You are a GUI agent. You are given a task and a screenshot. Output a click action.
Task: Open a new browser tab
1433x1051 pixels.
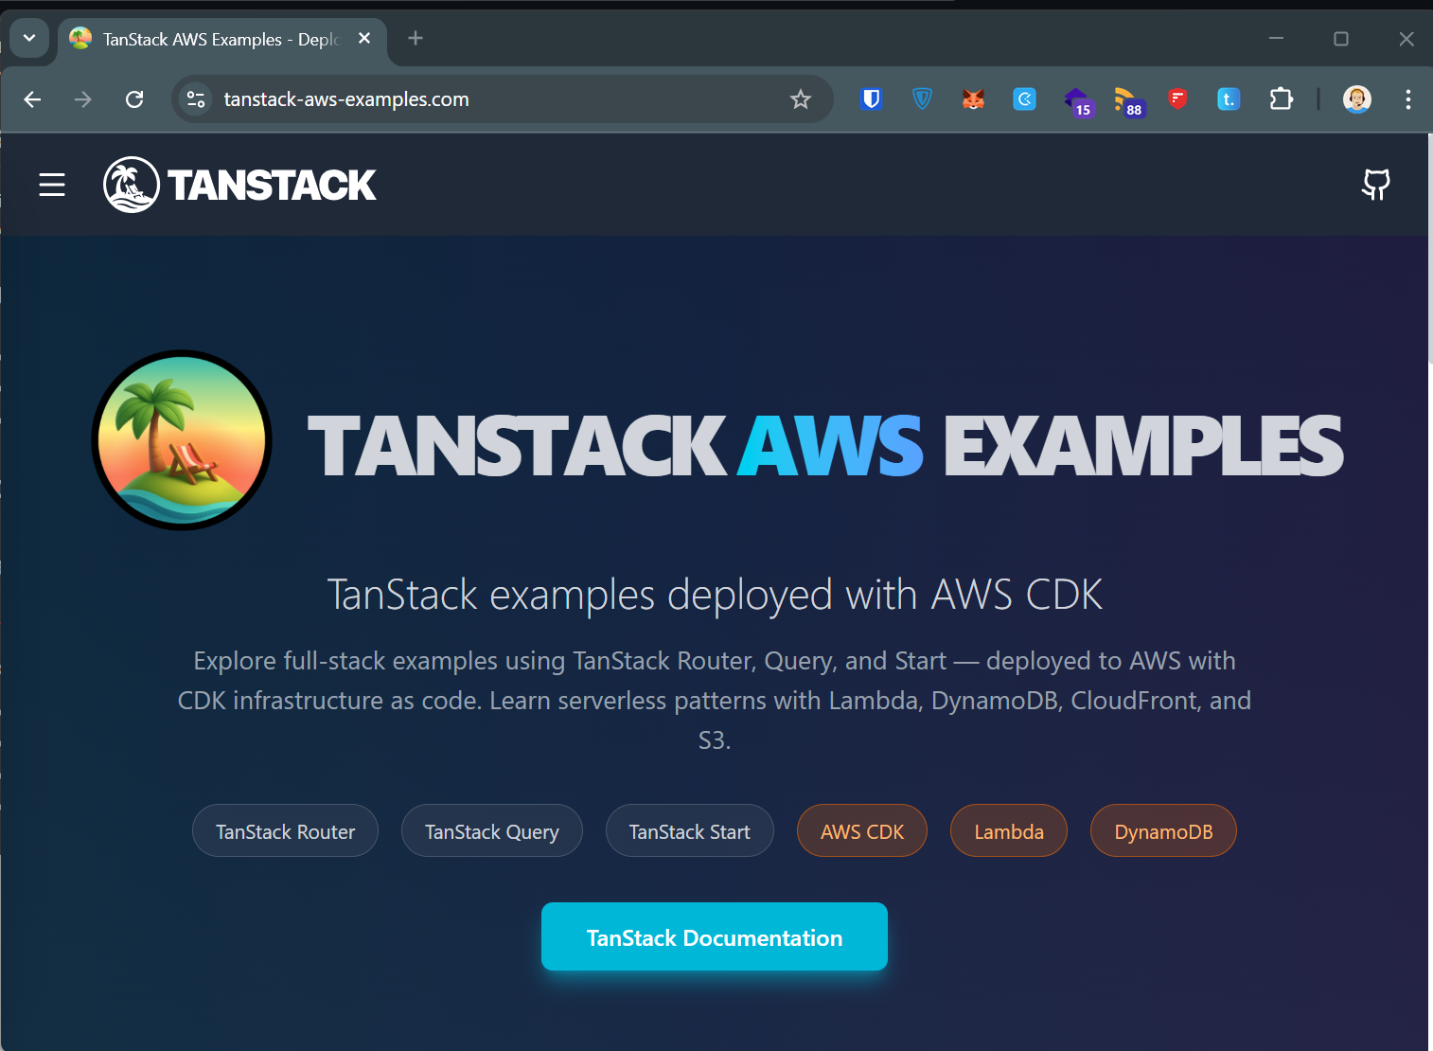point(416,39)
